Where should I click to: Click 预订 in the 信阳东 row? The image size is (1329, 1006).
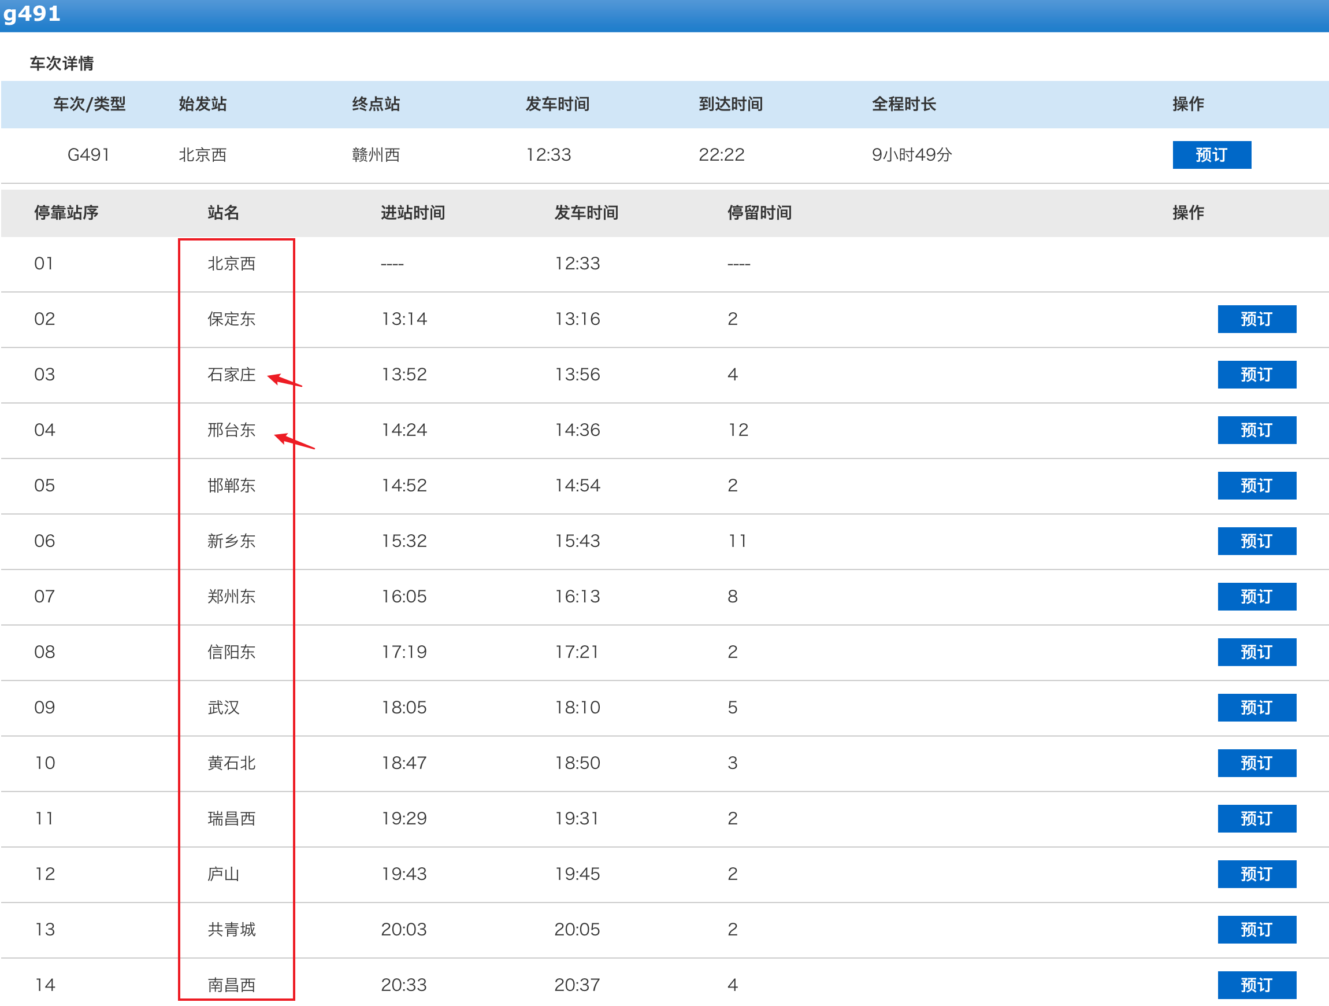click(x=1256, y=652)
